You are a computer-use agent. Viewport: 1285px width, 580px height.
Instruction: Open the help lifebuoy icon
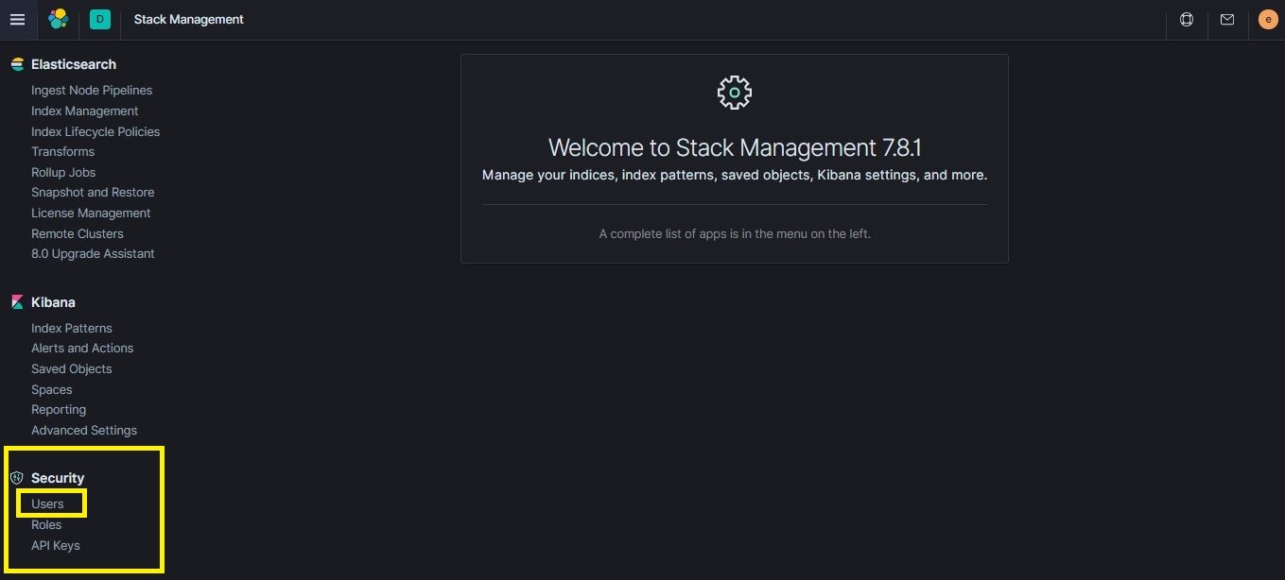pos(1187,19)
